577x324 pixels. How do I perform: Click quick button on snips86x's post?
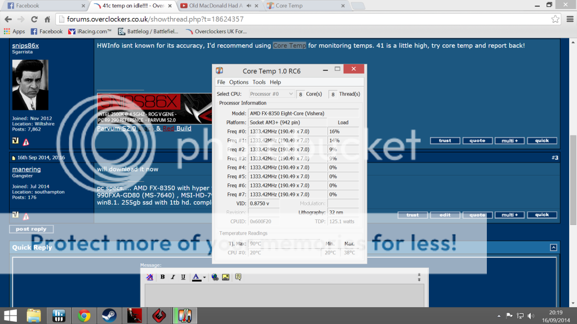(x=542, y=141)
